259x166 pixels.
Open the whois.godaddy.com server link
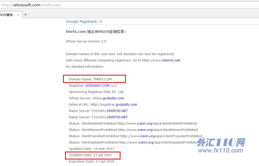[x=113, y=98]
